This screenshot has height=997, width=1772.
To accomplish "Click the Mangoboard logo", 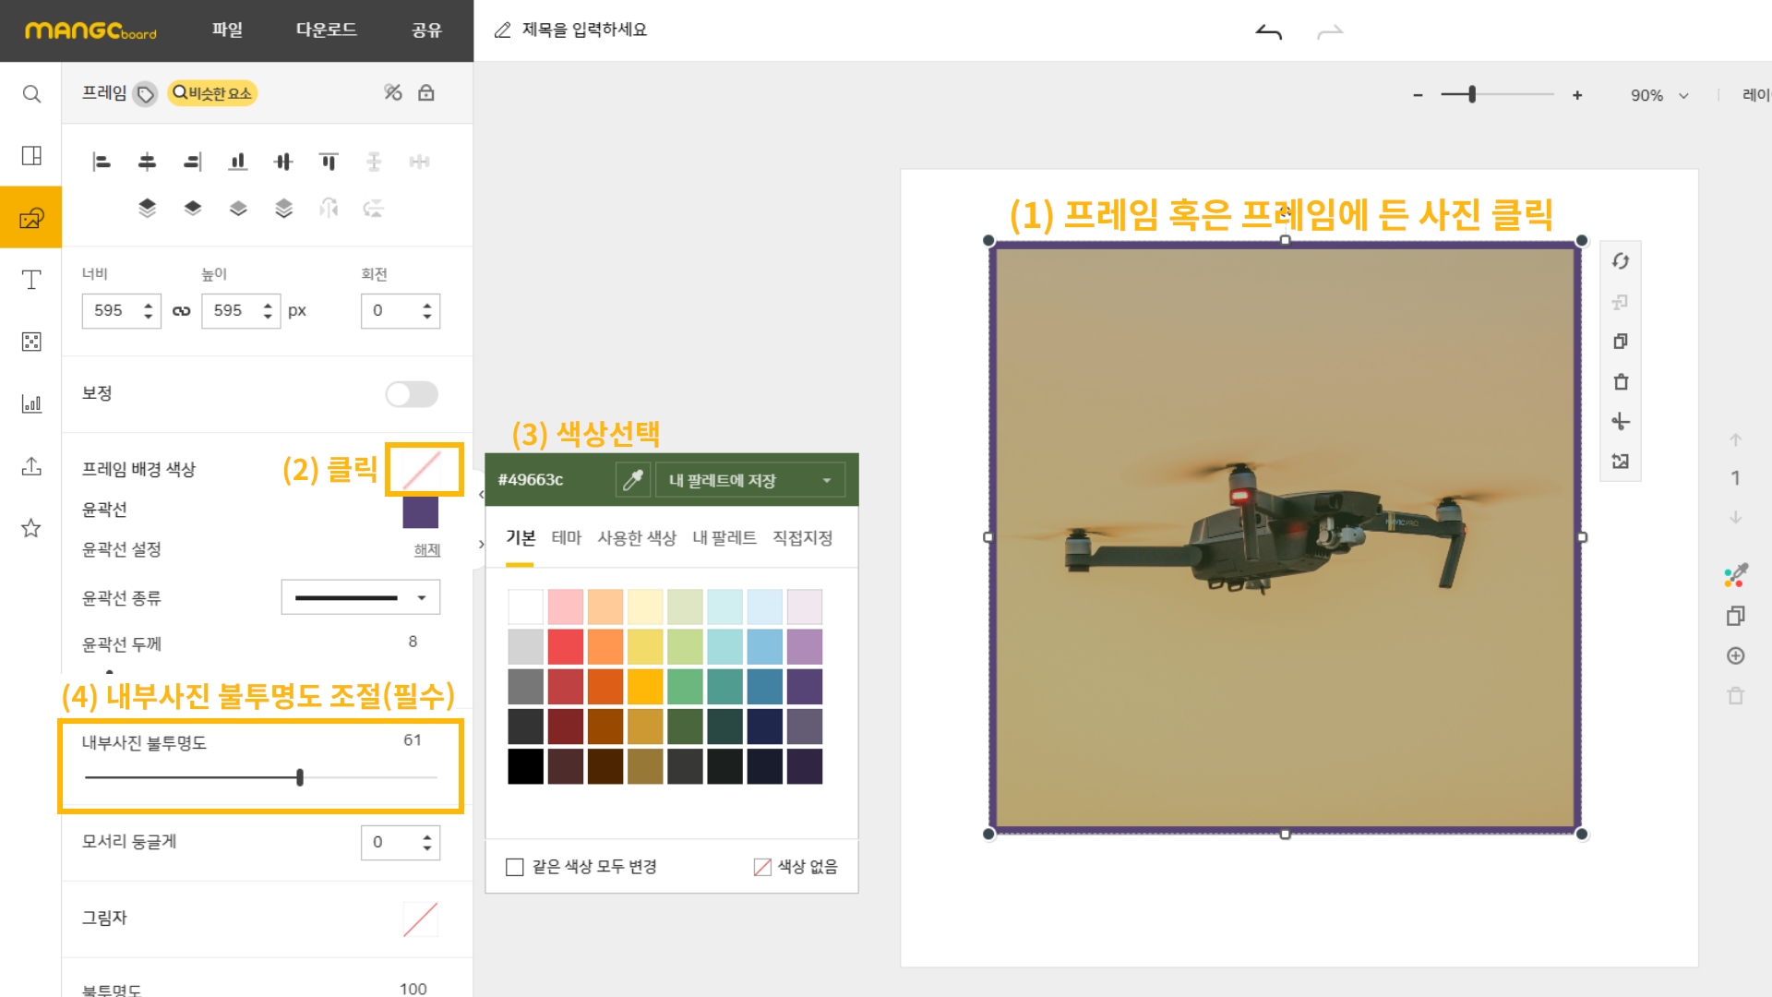I will [x=90, y=30].
